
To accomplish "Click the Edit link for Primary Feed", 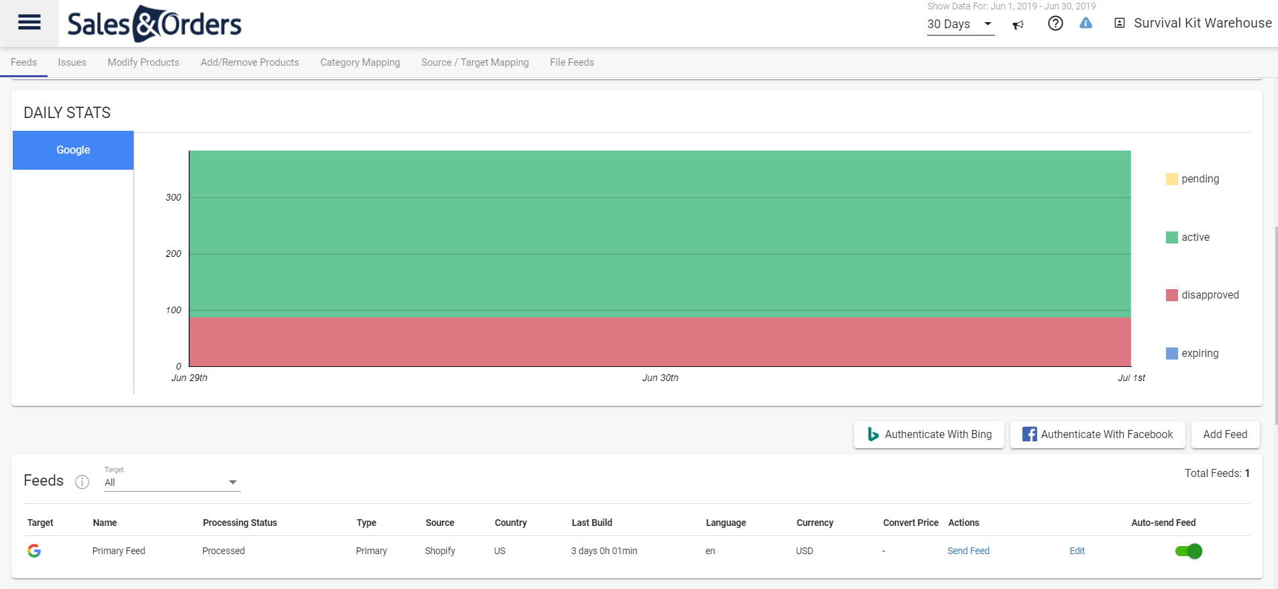I will 1077,551.
